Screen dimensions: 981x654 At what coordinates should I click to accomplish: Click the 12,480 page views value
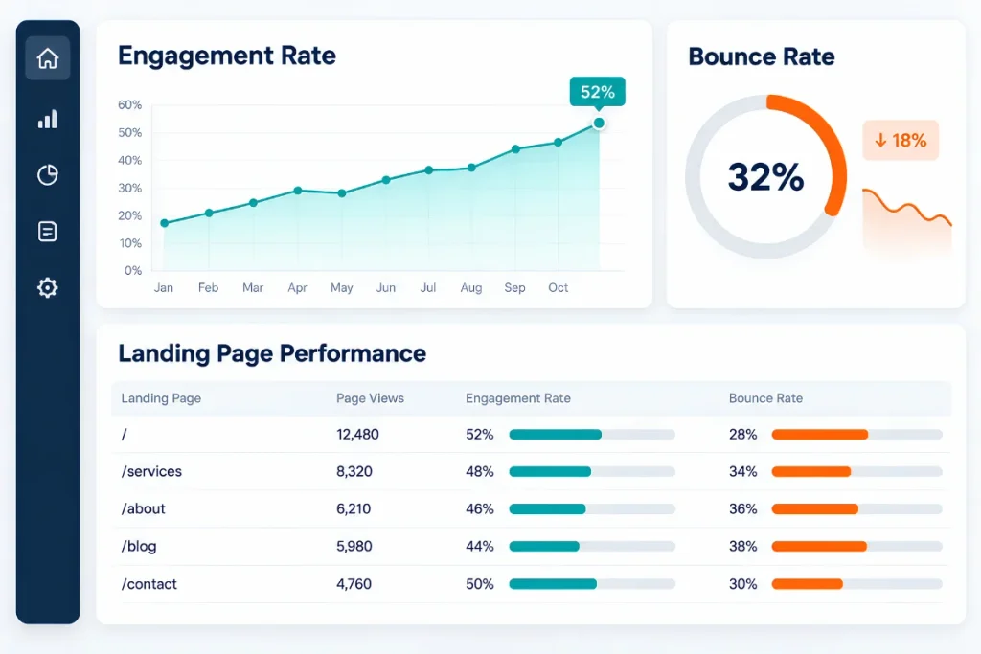tap(357, 435)
